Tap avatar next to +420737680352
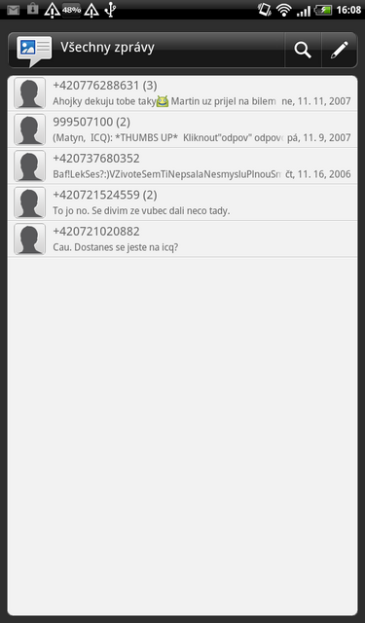 [x=30, y=166]
